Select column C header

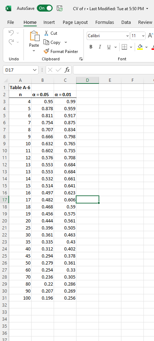(x=65, y=80)
